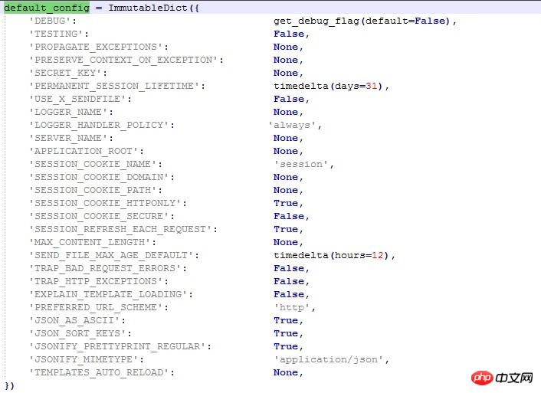Viewport: 541px width, 393px height.
Task: Click the 'PROPAGATE_EXCEPTIONS' key
Action: 96,47
